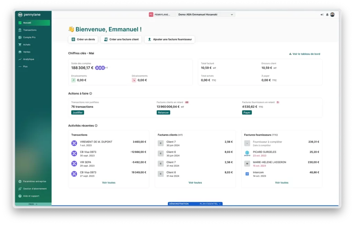354x225 pixels.
Task: Open Paramètres entreprise settings
Action: point(33,181)
